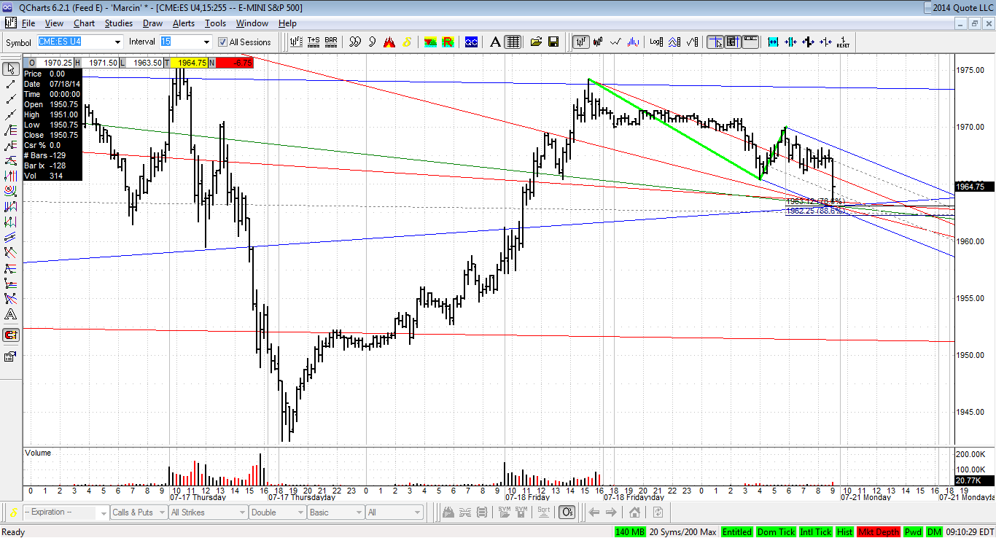Open the table grid view icon
This screenshot has height=538, width=996.
(x=513, y=42)
